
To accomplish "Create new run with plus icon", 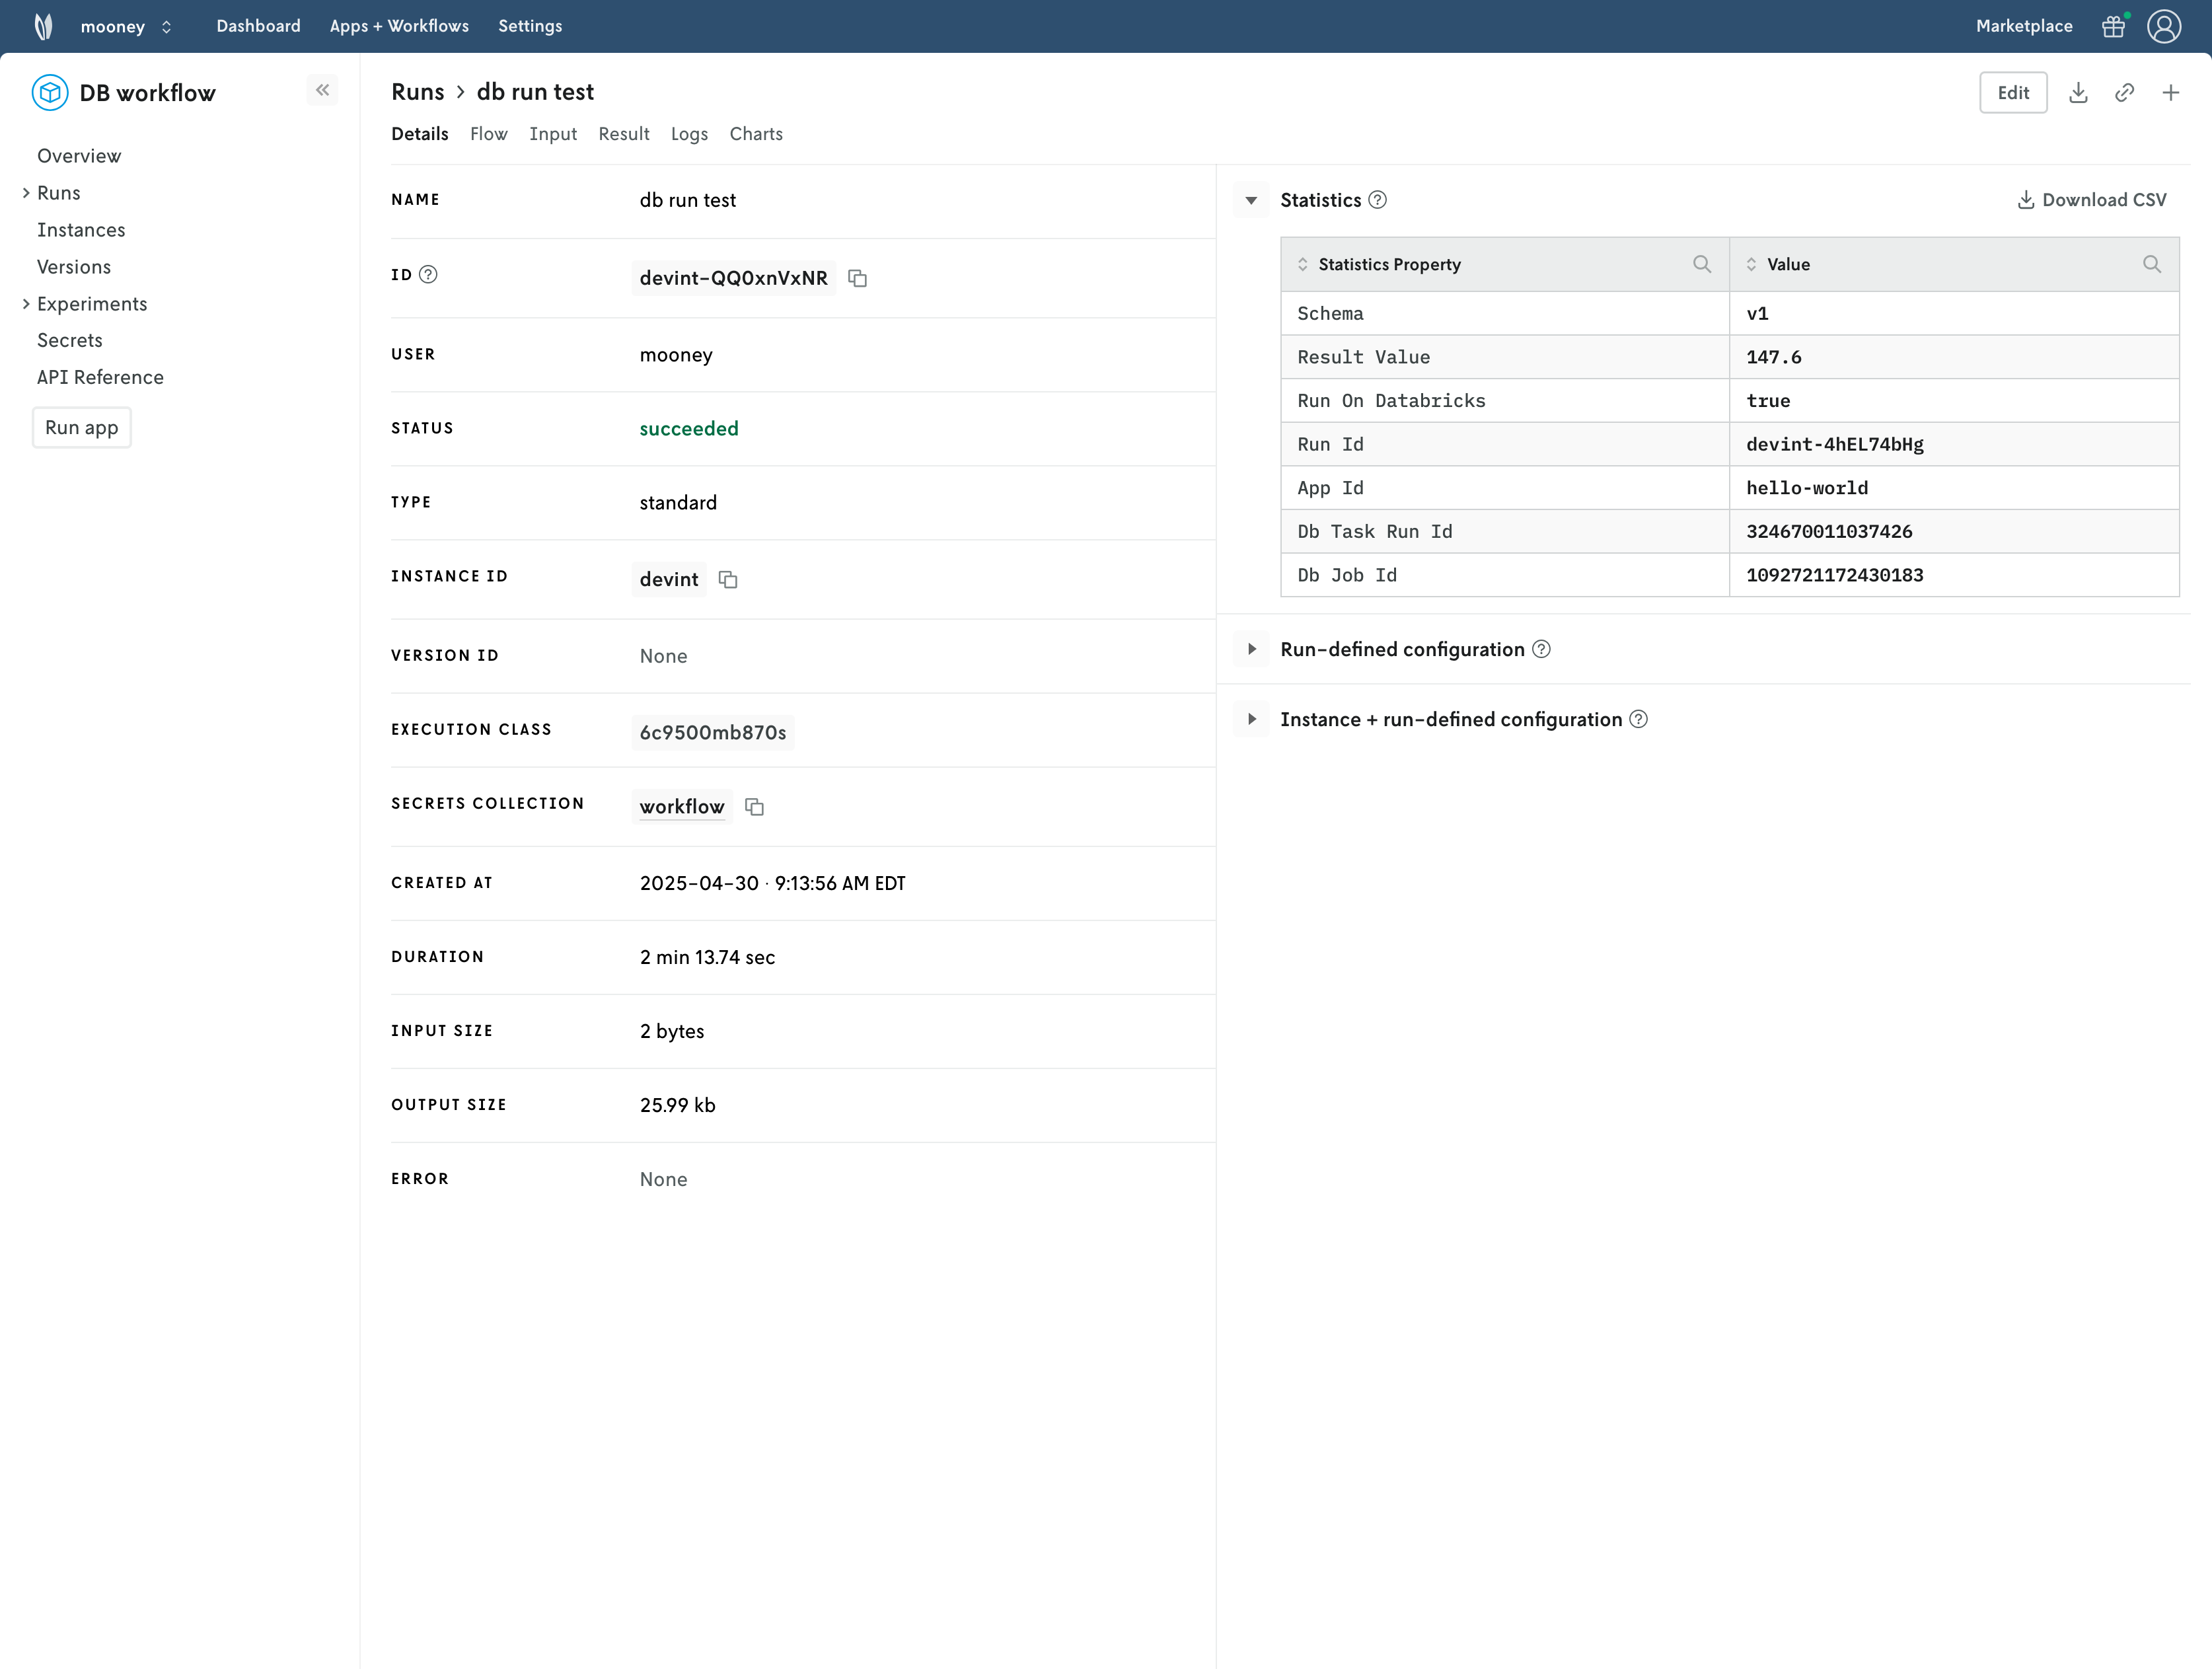I will click(x=2171, y=93).
